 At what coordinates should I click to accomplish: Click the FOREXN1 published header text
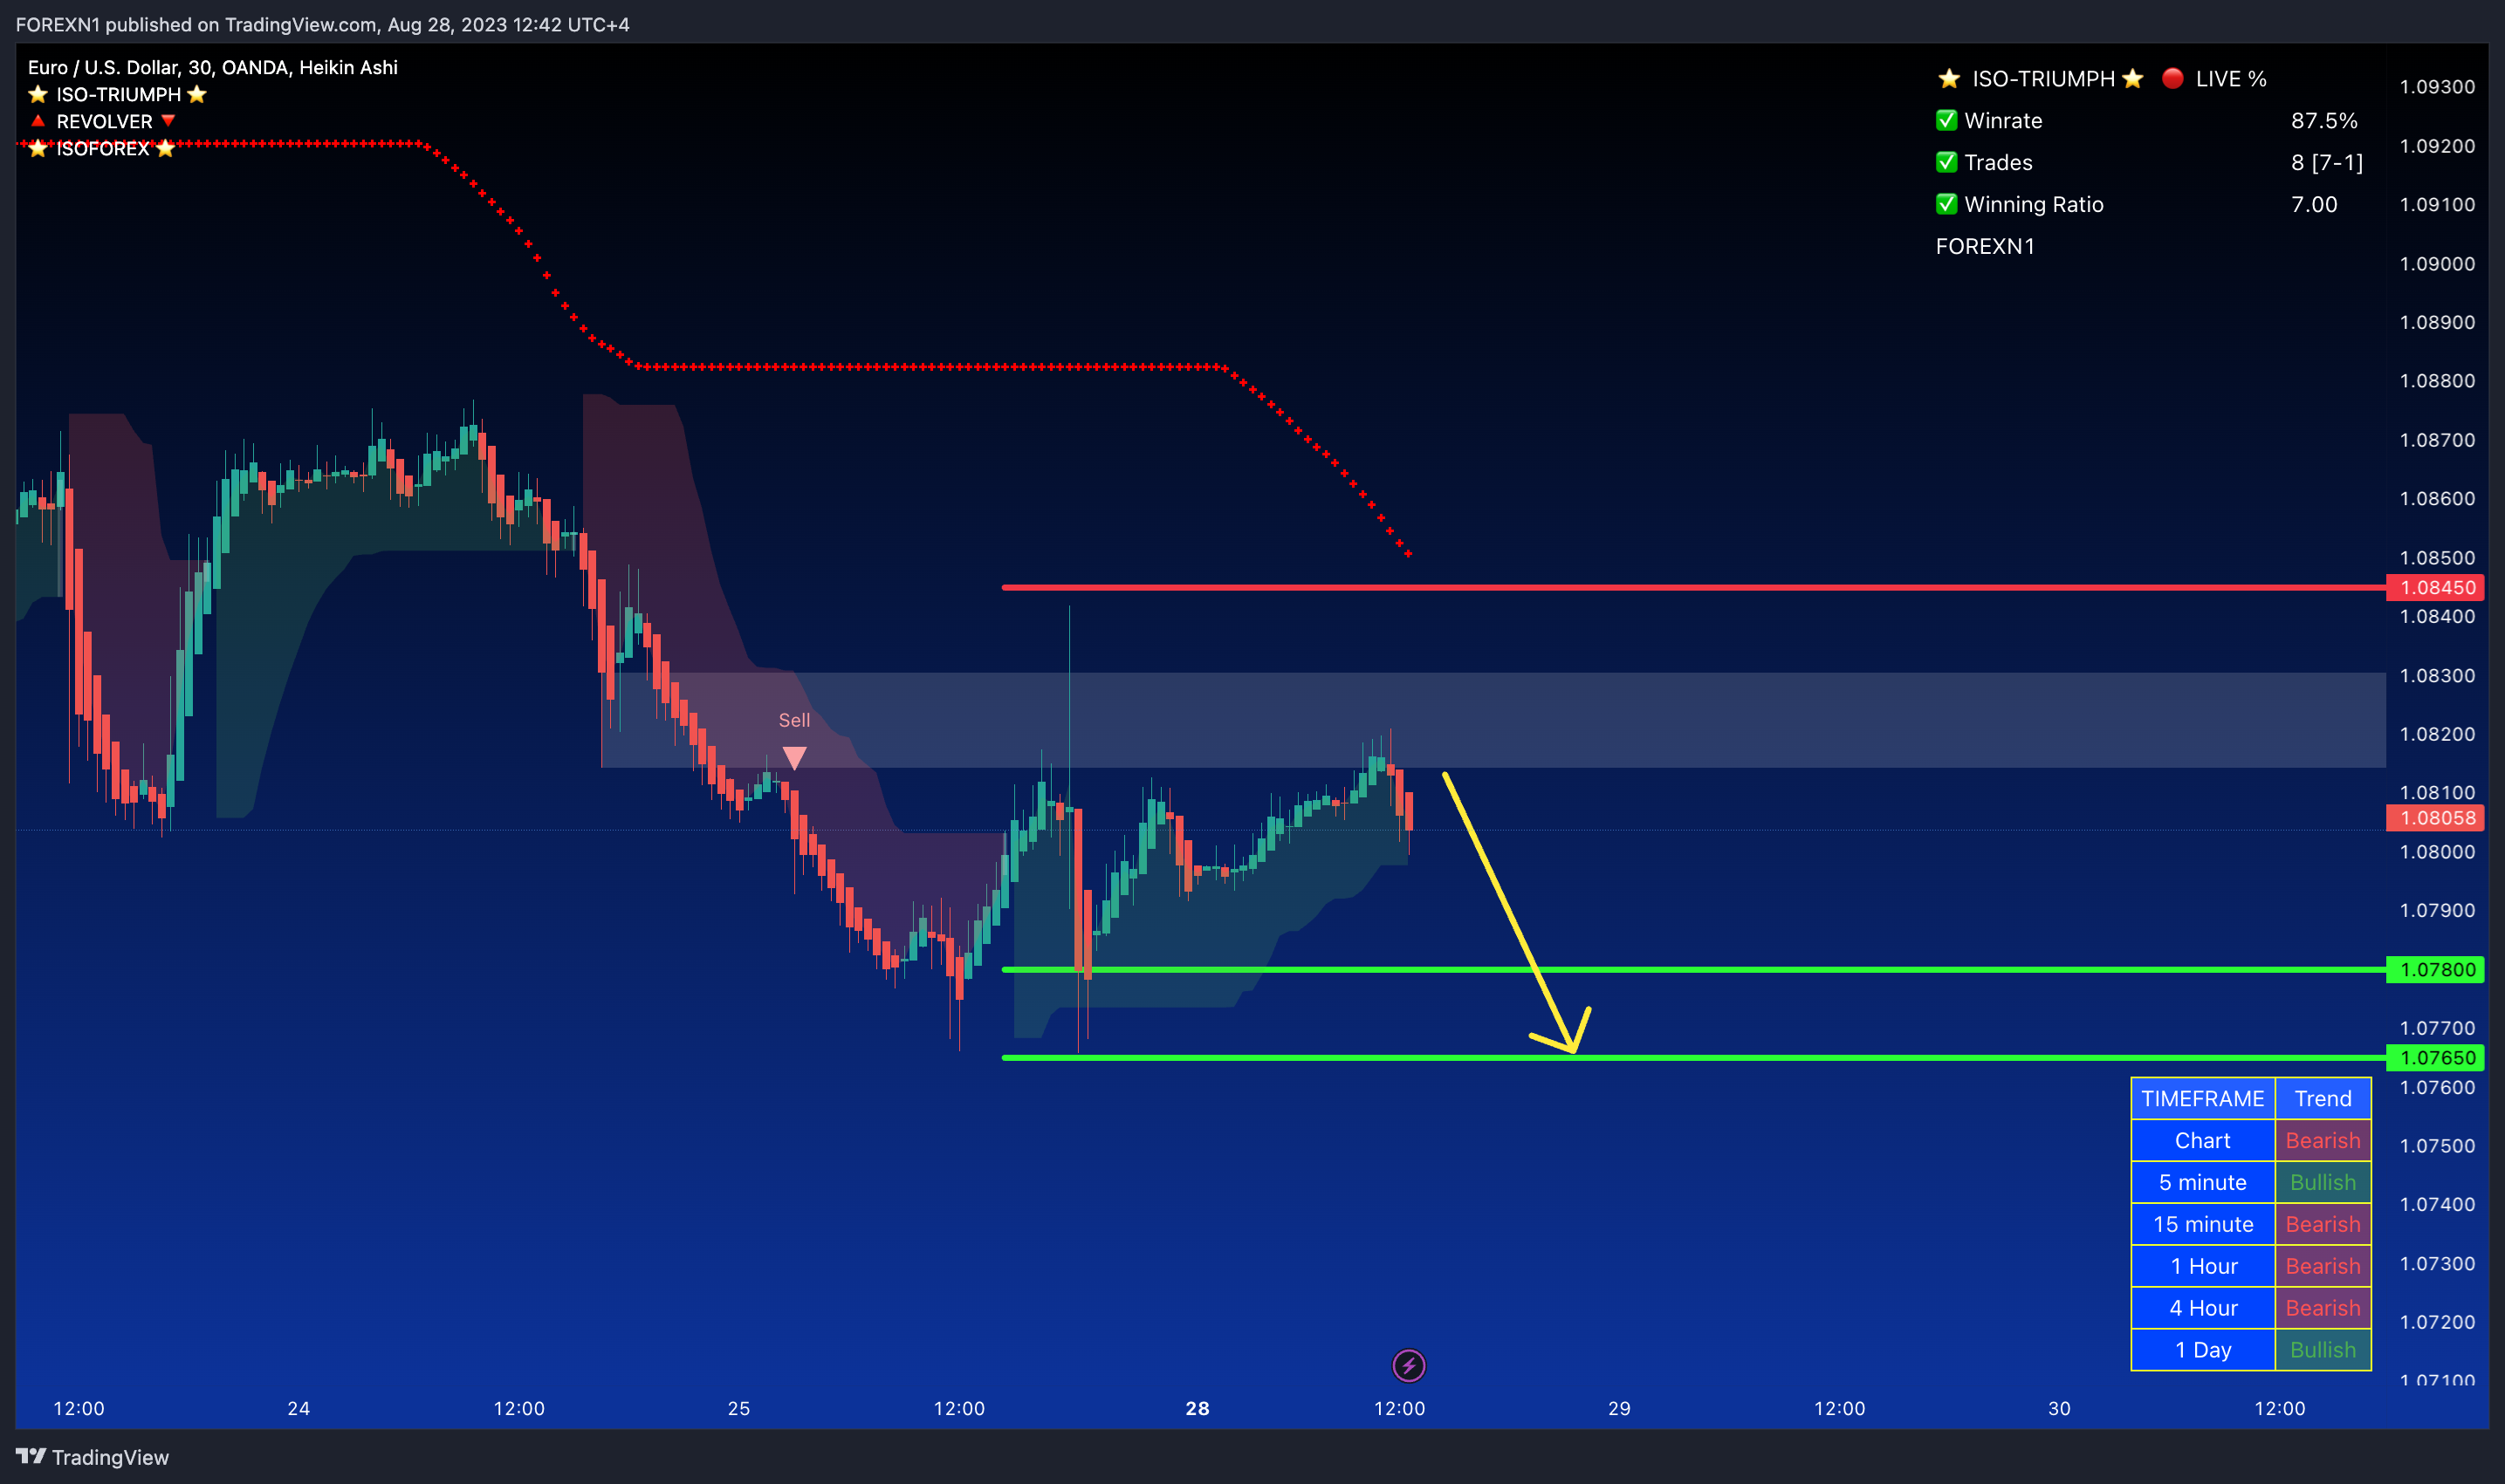click(x=322, y=24)
